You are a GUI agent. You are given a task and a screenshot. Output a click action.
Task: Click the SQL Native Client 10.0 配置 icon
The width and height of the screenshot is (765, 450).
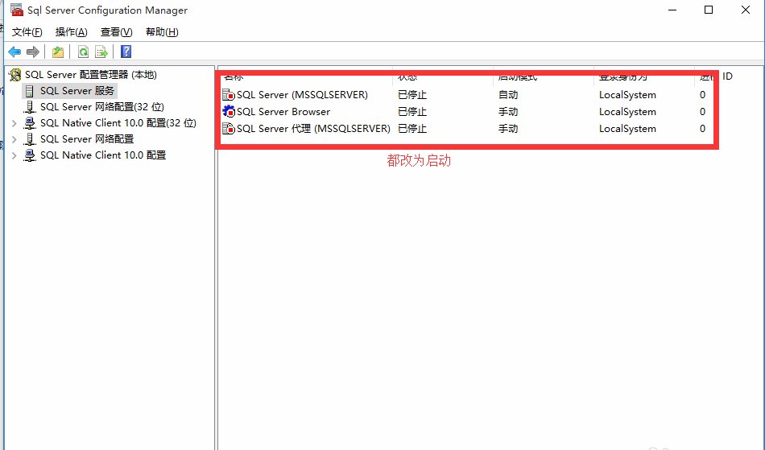[30, 155]
